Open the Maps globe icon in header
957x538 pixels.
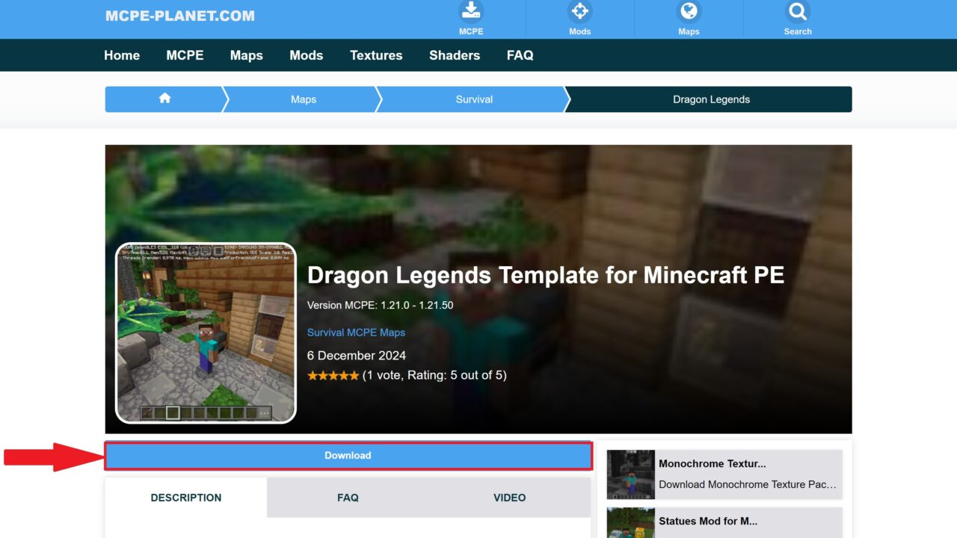(689, 11)
